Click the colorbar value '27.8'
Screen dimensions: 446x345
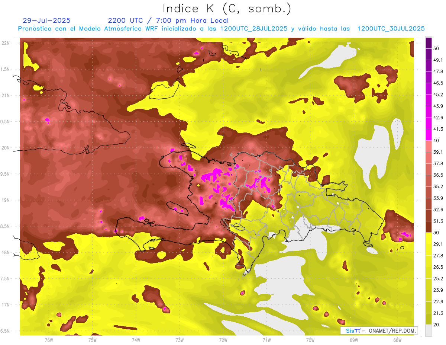coord(438,256)
